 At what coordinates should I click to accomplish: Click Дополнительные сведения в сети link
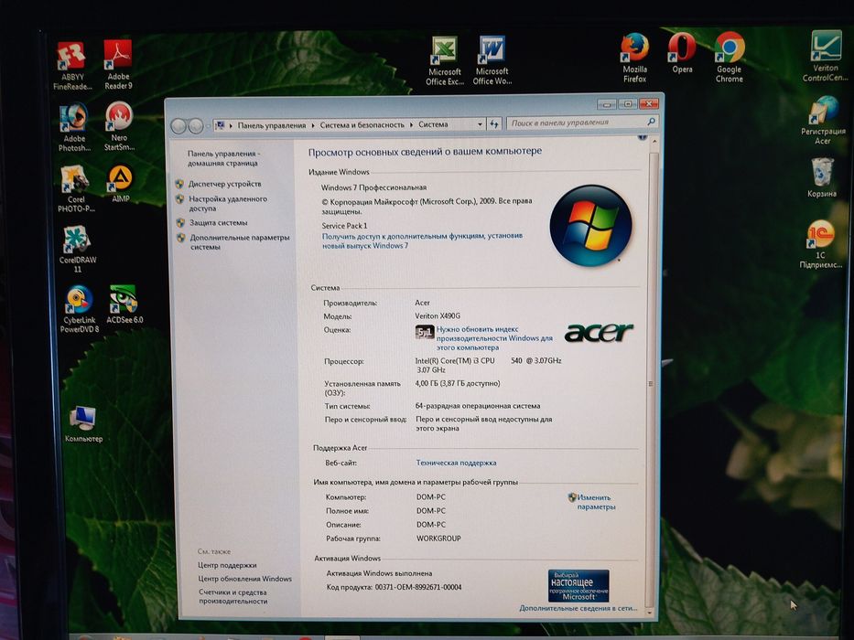pyautogui.click(x=578, y=608)
